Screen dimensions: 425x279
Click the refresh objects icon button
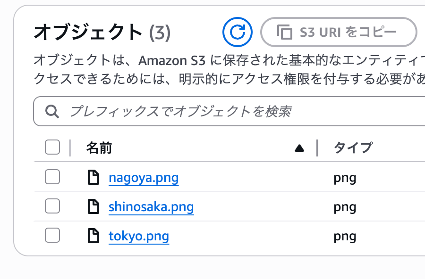coord(238,32)
